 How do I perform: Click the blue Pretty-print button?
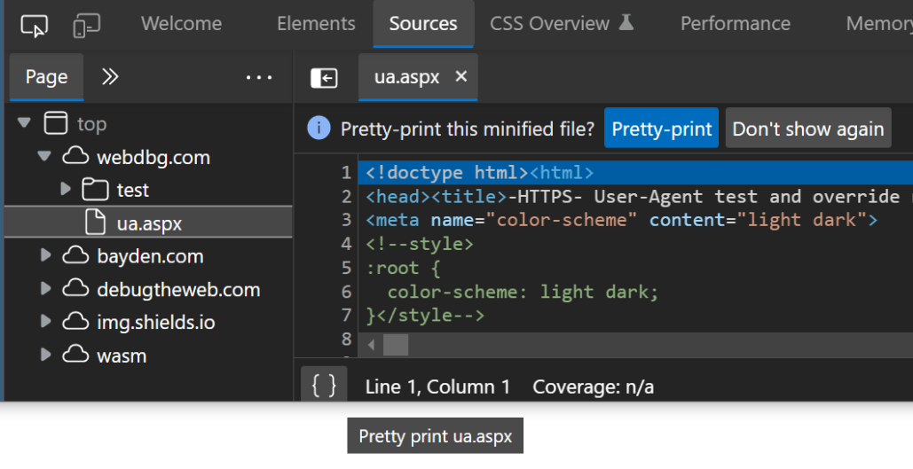tap(661, 129)
